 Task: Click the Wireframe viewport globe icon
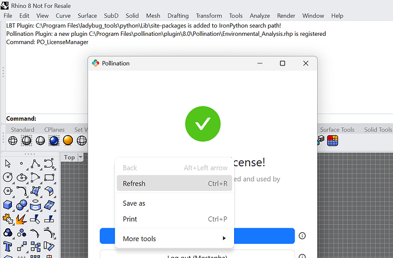pos(13,141)
